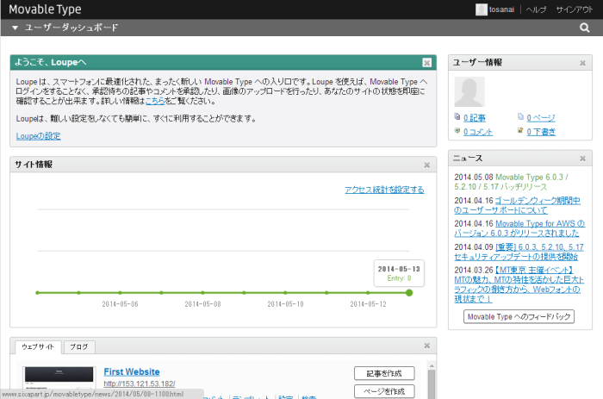
Task: Open the Loupeの設定 link
Action: click(38, 136)
